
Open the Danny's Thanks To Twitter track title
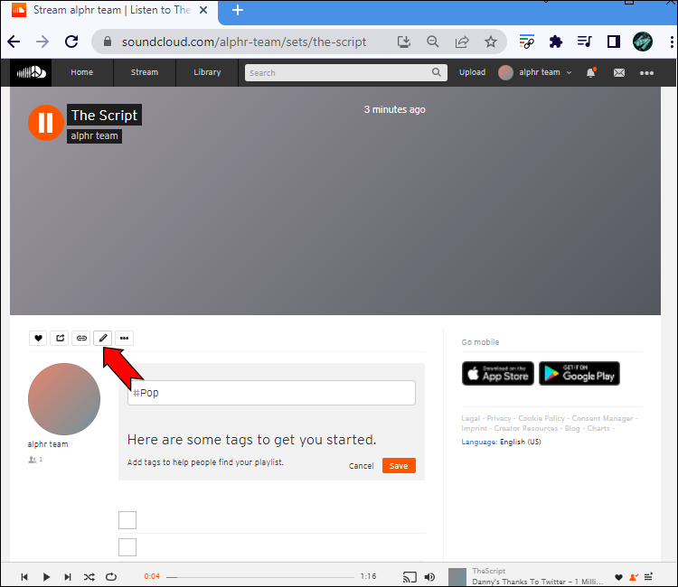point(538,582)
